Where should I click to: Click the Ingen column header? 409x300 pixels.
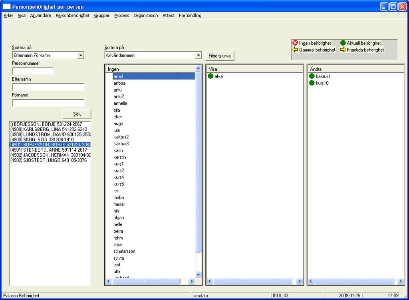pyautogui.click(x=151, y=69)
